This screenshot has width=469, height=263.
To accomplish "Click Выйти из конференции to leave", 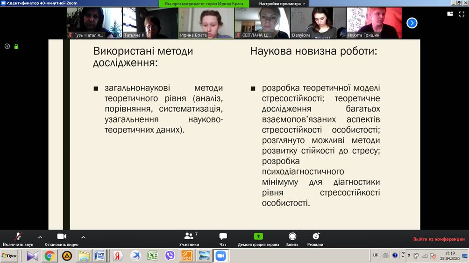I will pyautogui.click(x=439, y=239).
